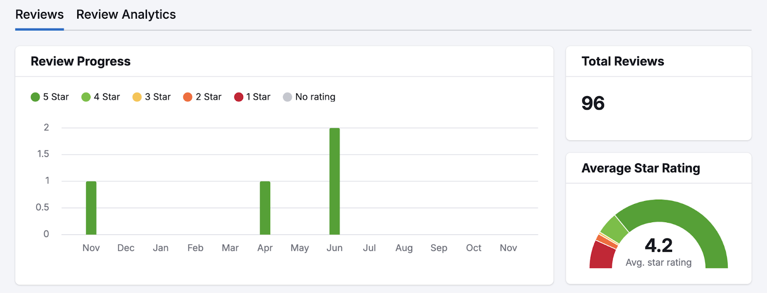Screen dimensions: 767x293
Task: Toggle the 5 Star legend series
Action: coord(50,97)
